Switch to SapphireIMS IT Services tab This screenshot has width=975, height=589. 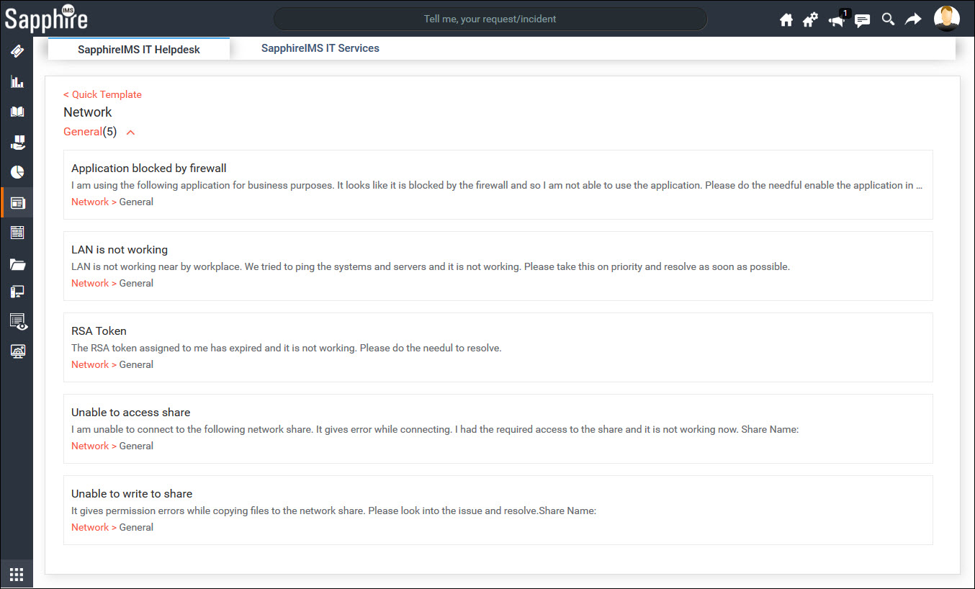[320, 48]
